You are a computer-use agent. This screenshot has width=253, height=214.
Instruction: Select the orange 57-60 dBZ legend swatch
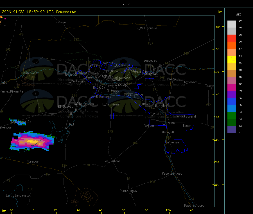[232, 45]
